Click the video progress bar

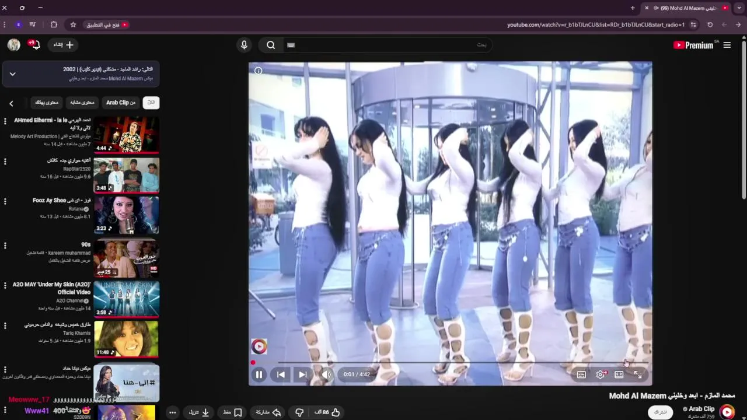click(x=450, y=362)
